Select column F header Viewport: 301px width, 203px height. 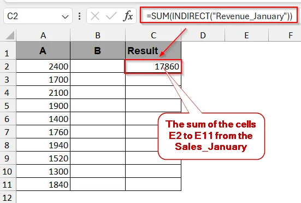tap(285, 35)
